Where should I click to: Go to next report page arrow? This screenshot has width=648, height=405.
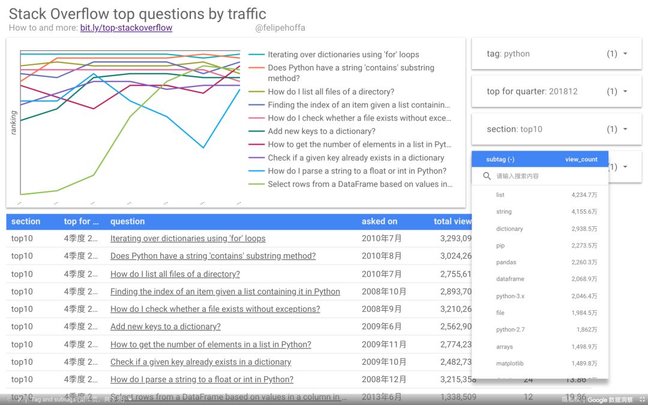click(19, 399)
